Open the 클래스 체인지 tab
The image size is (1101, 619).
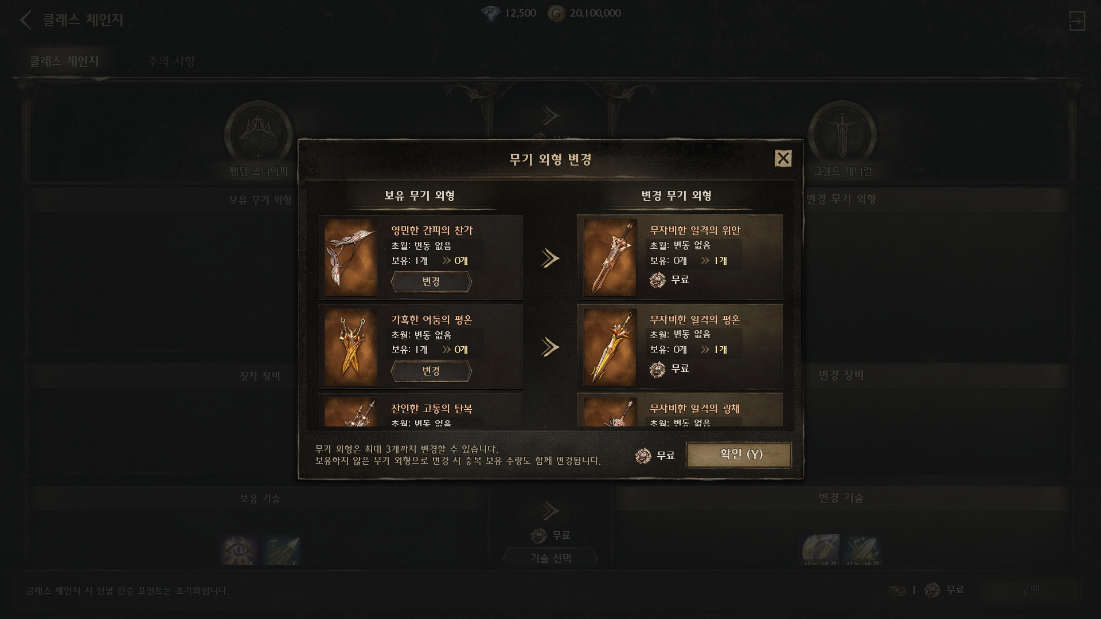coord(64,61)
